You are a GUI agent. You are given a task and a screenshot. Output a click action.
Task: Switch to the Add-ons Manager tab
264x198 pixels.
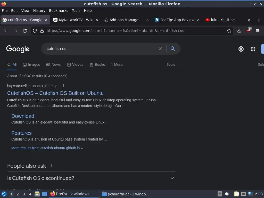[125, 20]
